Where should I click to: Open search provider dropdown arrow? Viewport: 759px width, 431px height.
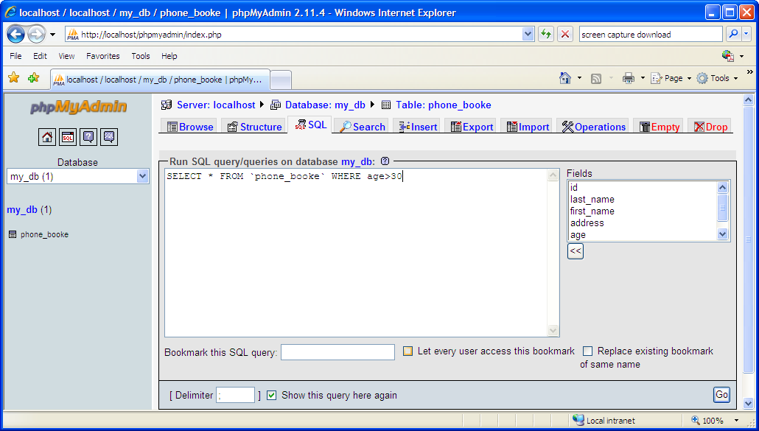746,34
